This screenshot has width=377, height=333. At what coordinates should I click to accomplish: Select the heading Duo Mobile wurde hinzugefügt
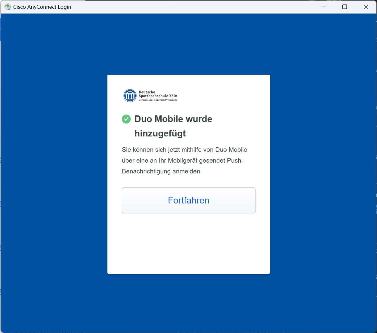click(173, 126)
